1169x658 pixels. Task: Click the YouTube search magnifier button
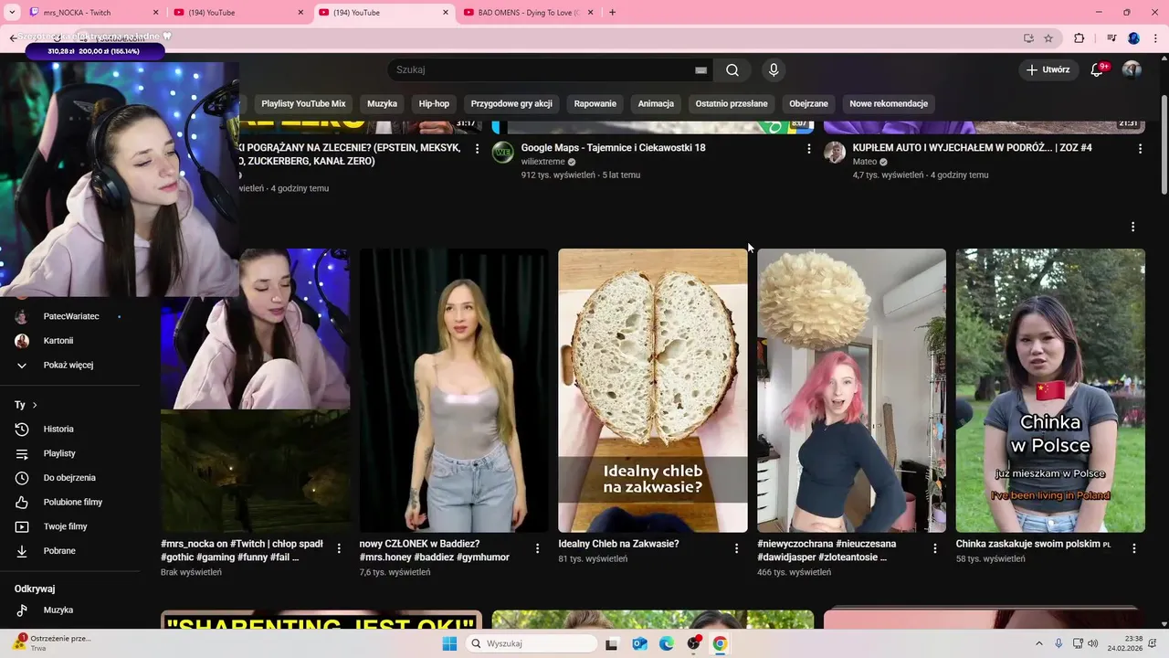pyautogui.click(x=732, y=70)
